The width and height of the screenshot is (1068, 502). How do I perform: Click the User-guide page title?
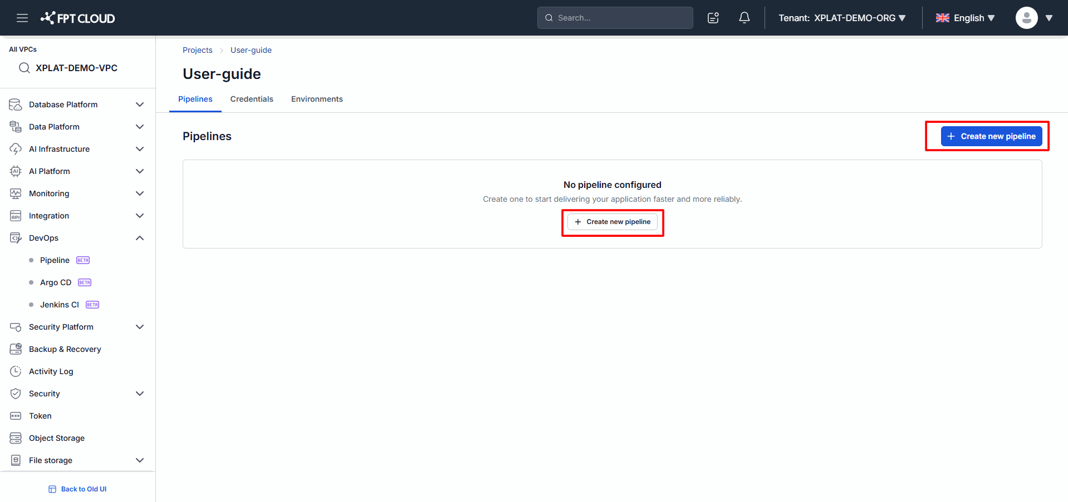tap(222, 74)
